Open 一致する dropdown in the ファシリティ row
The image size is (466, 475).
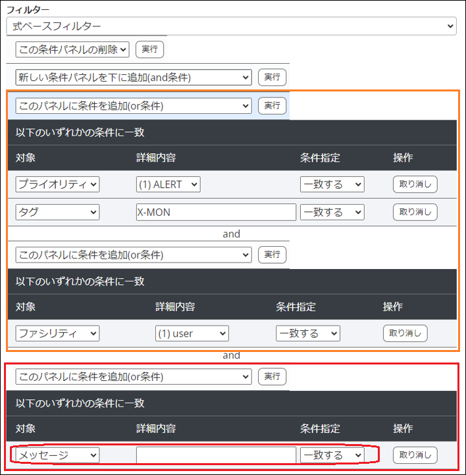click(x=307, y=334)
